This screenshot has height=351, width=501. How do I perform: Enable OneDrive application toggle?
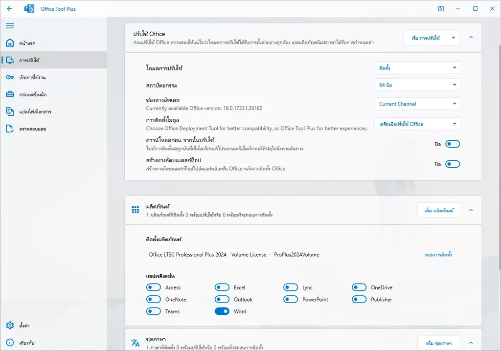point(359,287)
